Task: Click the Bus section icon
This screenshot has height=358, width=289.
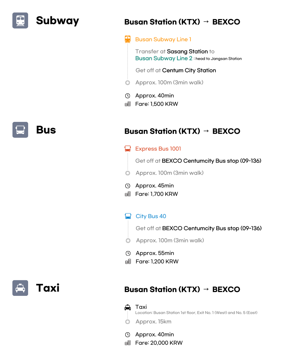Action: click(x=20, y=130)
